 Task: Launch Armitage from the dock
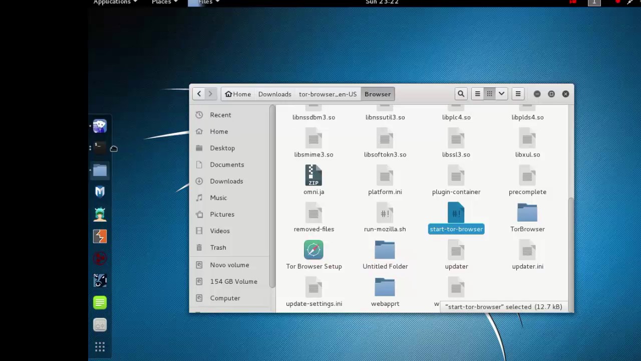pyautogui.click(x=100, y=214)
